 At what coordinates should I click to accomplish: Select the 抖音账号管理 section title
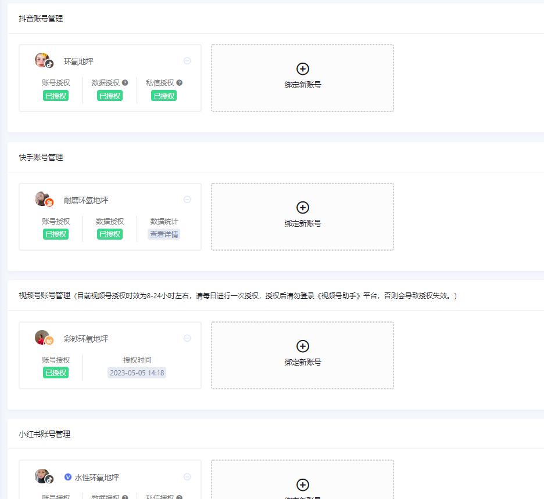[x=41, y=18]
